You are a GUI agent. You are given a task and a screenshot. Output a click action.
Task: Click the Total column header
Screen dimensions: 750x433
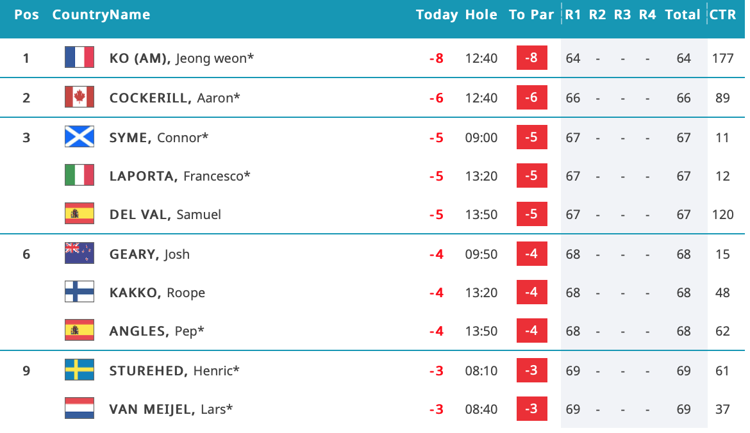(x=683, y=15)
